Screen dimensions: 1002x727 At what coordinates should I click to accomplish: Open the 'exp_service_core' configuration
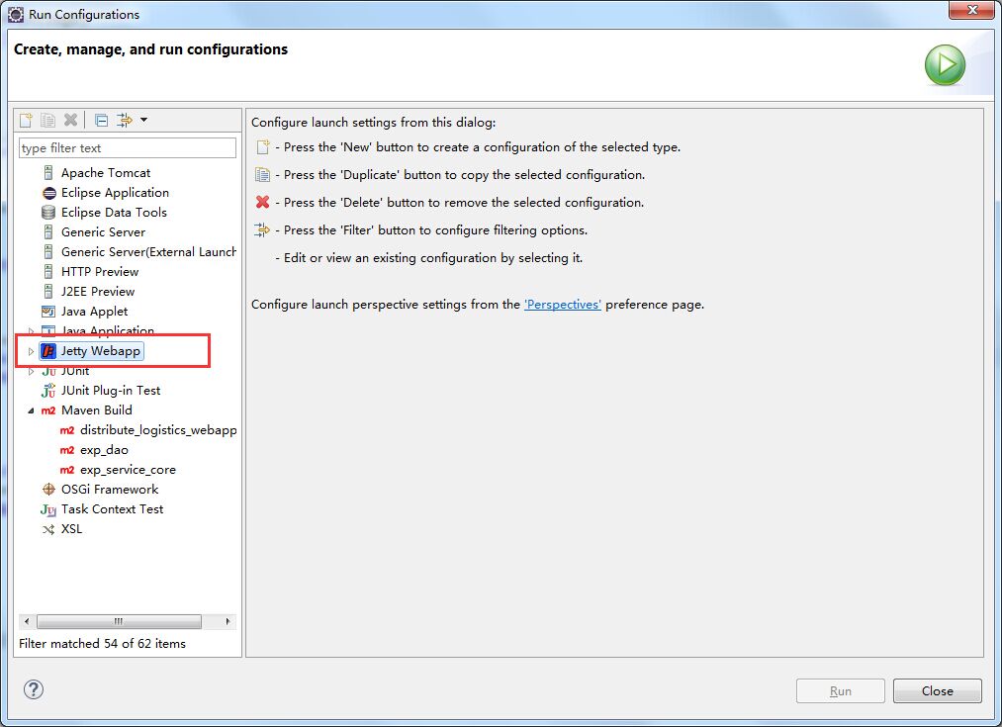click(x=128, y=470)
